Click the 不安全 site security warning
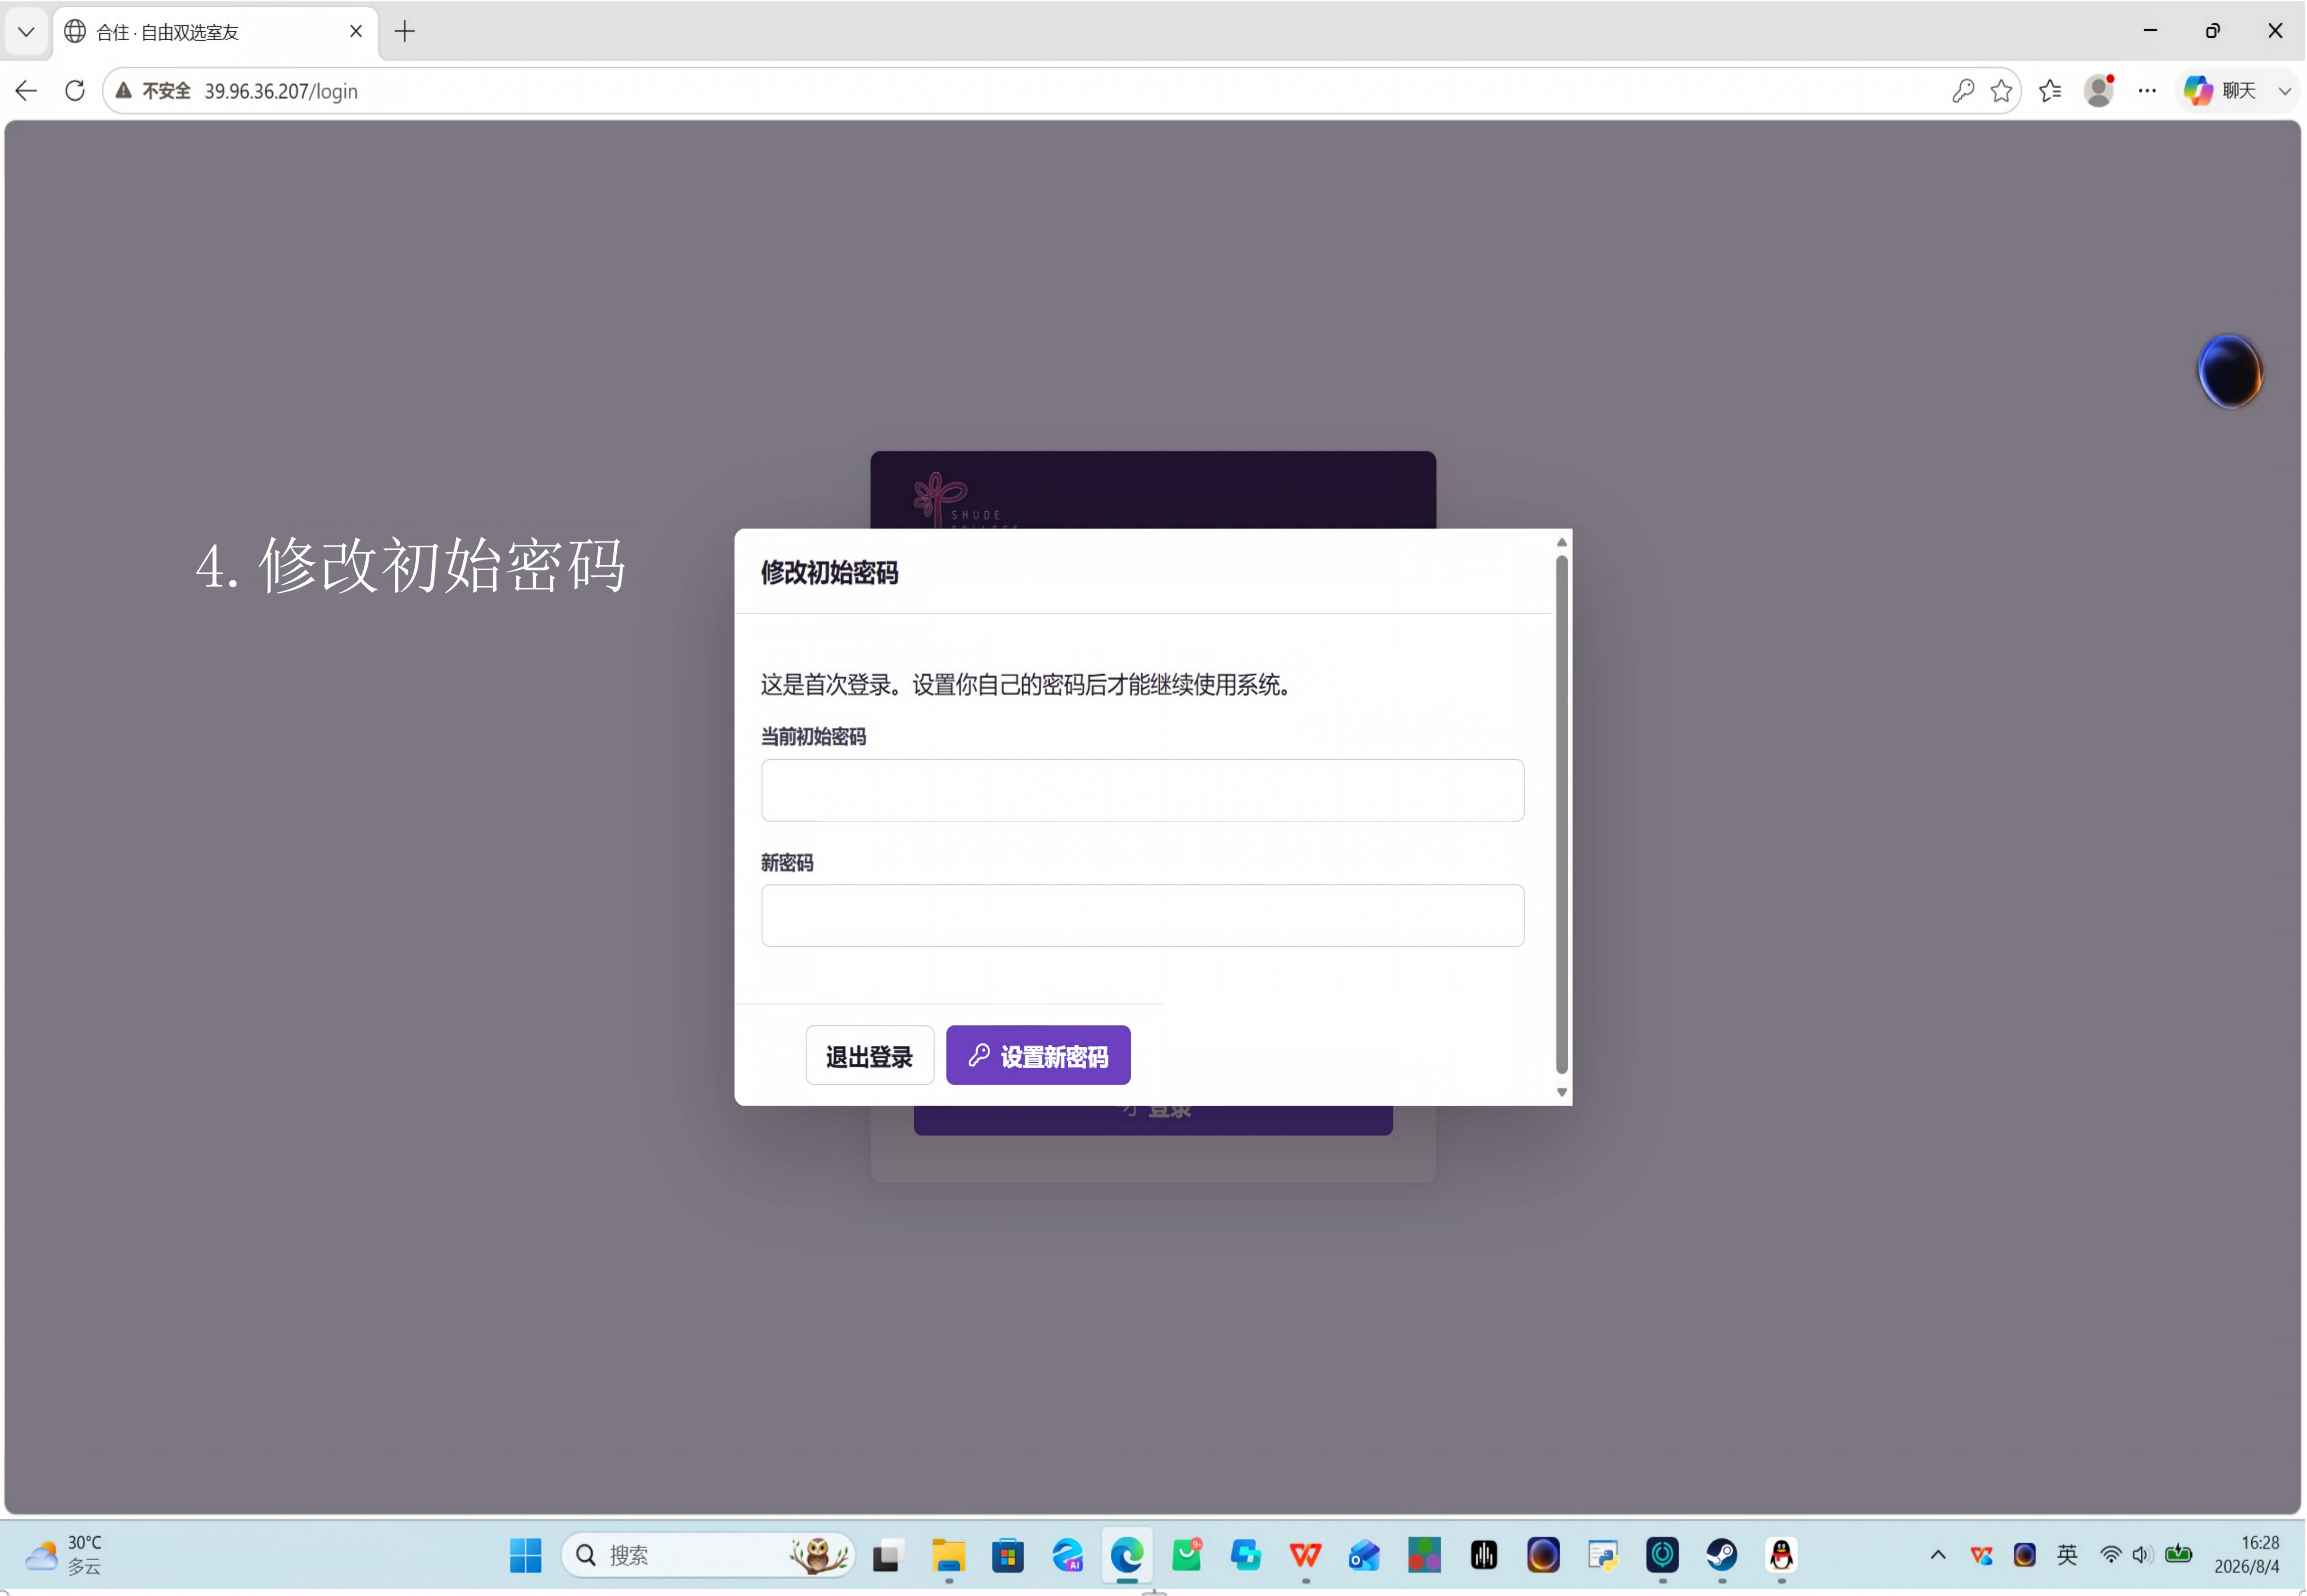The image size is (2307, 1596). point(153,91)
